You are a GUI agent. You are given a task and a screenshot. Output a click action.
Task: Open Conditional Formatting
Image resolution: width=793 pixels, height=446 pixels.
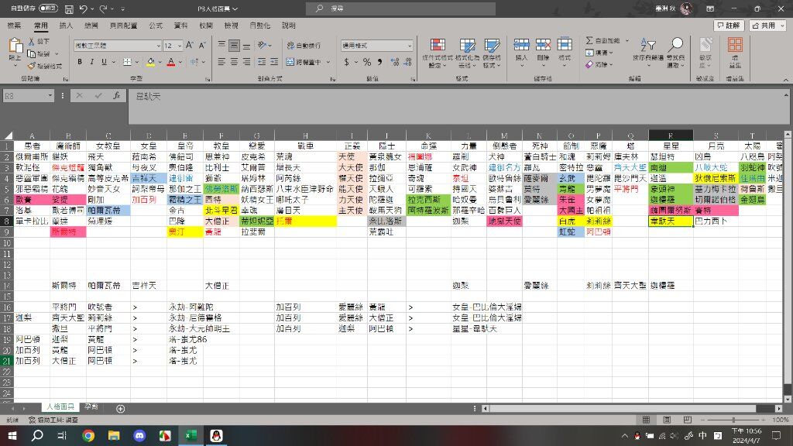click(438, 53)
